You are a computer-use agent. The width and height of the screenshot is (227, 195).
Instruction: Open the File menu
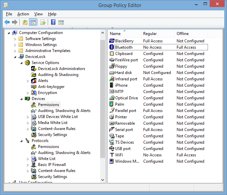pos(9,14)
